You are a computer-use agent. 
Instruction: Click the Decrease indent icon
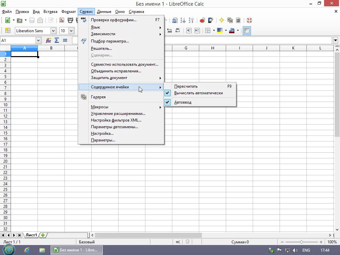point(189,31)
